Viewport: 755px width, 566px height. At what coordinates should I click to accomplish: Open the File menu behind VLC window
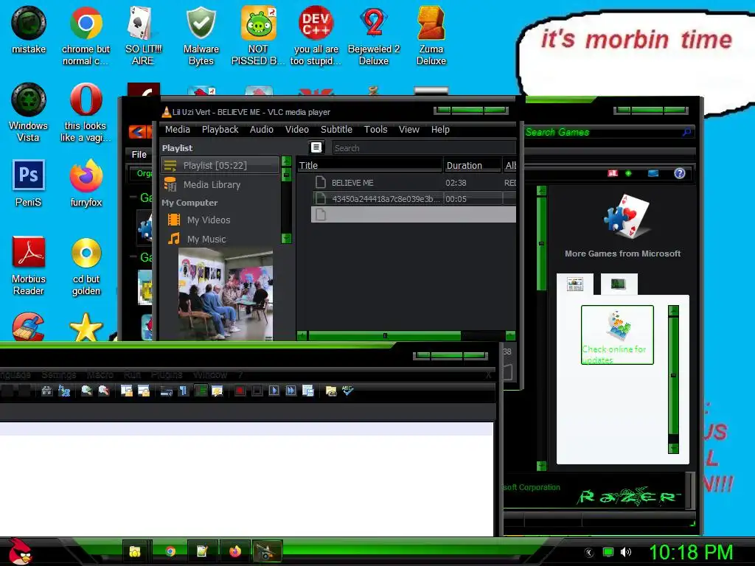click(139, 155)
